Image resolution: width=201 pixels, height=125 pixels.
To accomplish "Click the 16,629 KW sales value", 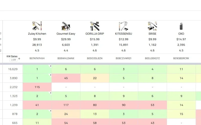I will click(x=13, y=69).
